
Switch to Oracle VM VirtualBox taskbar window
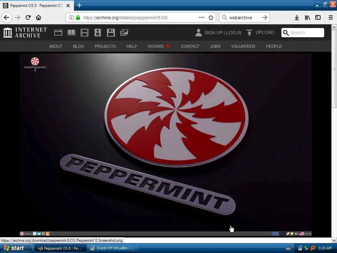[x=113, y=248]
